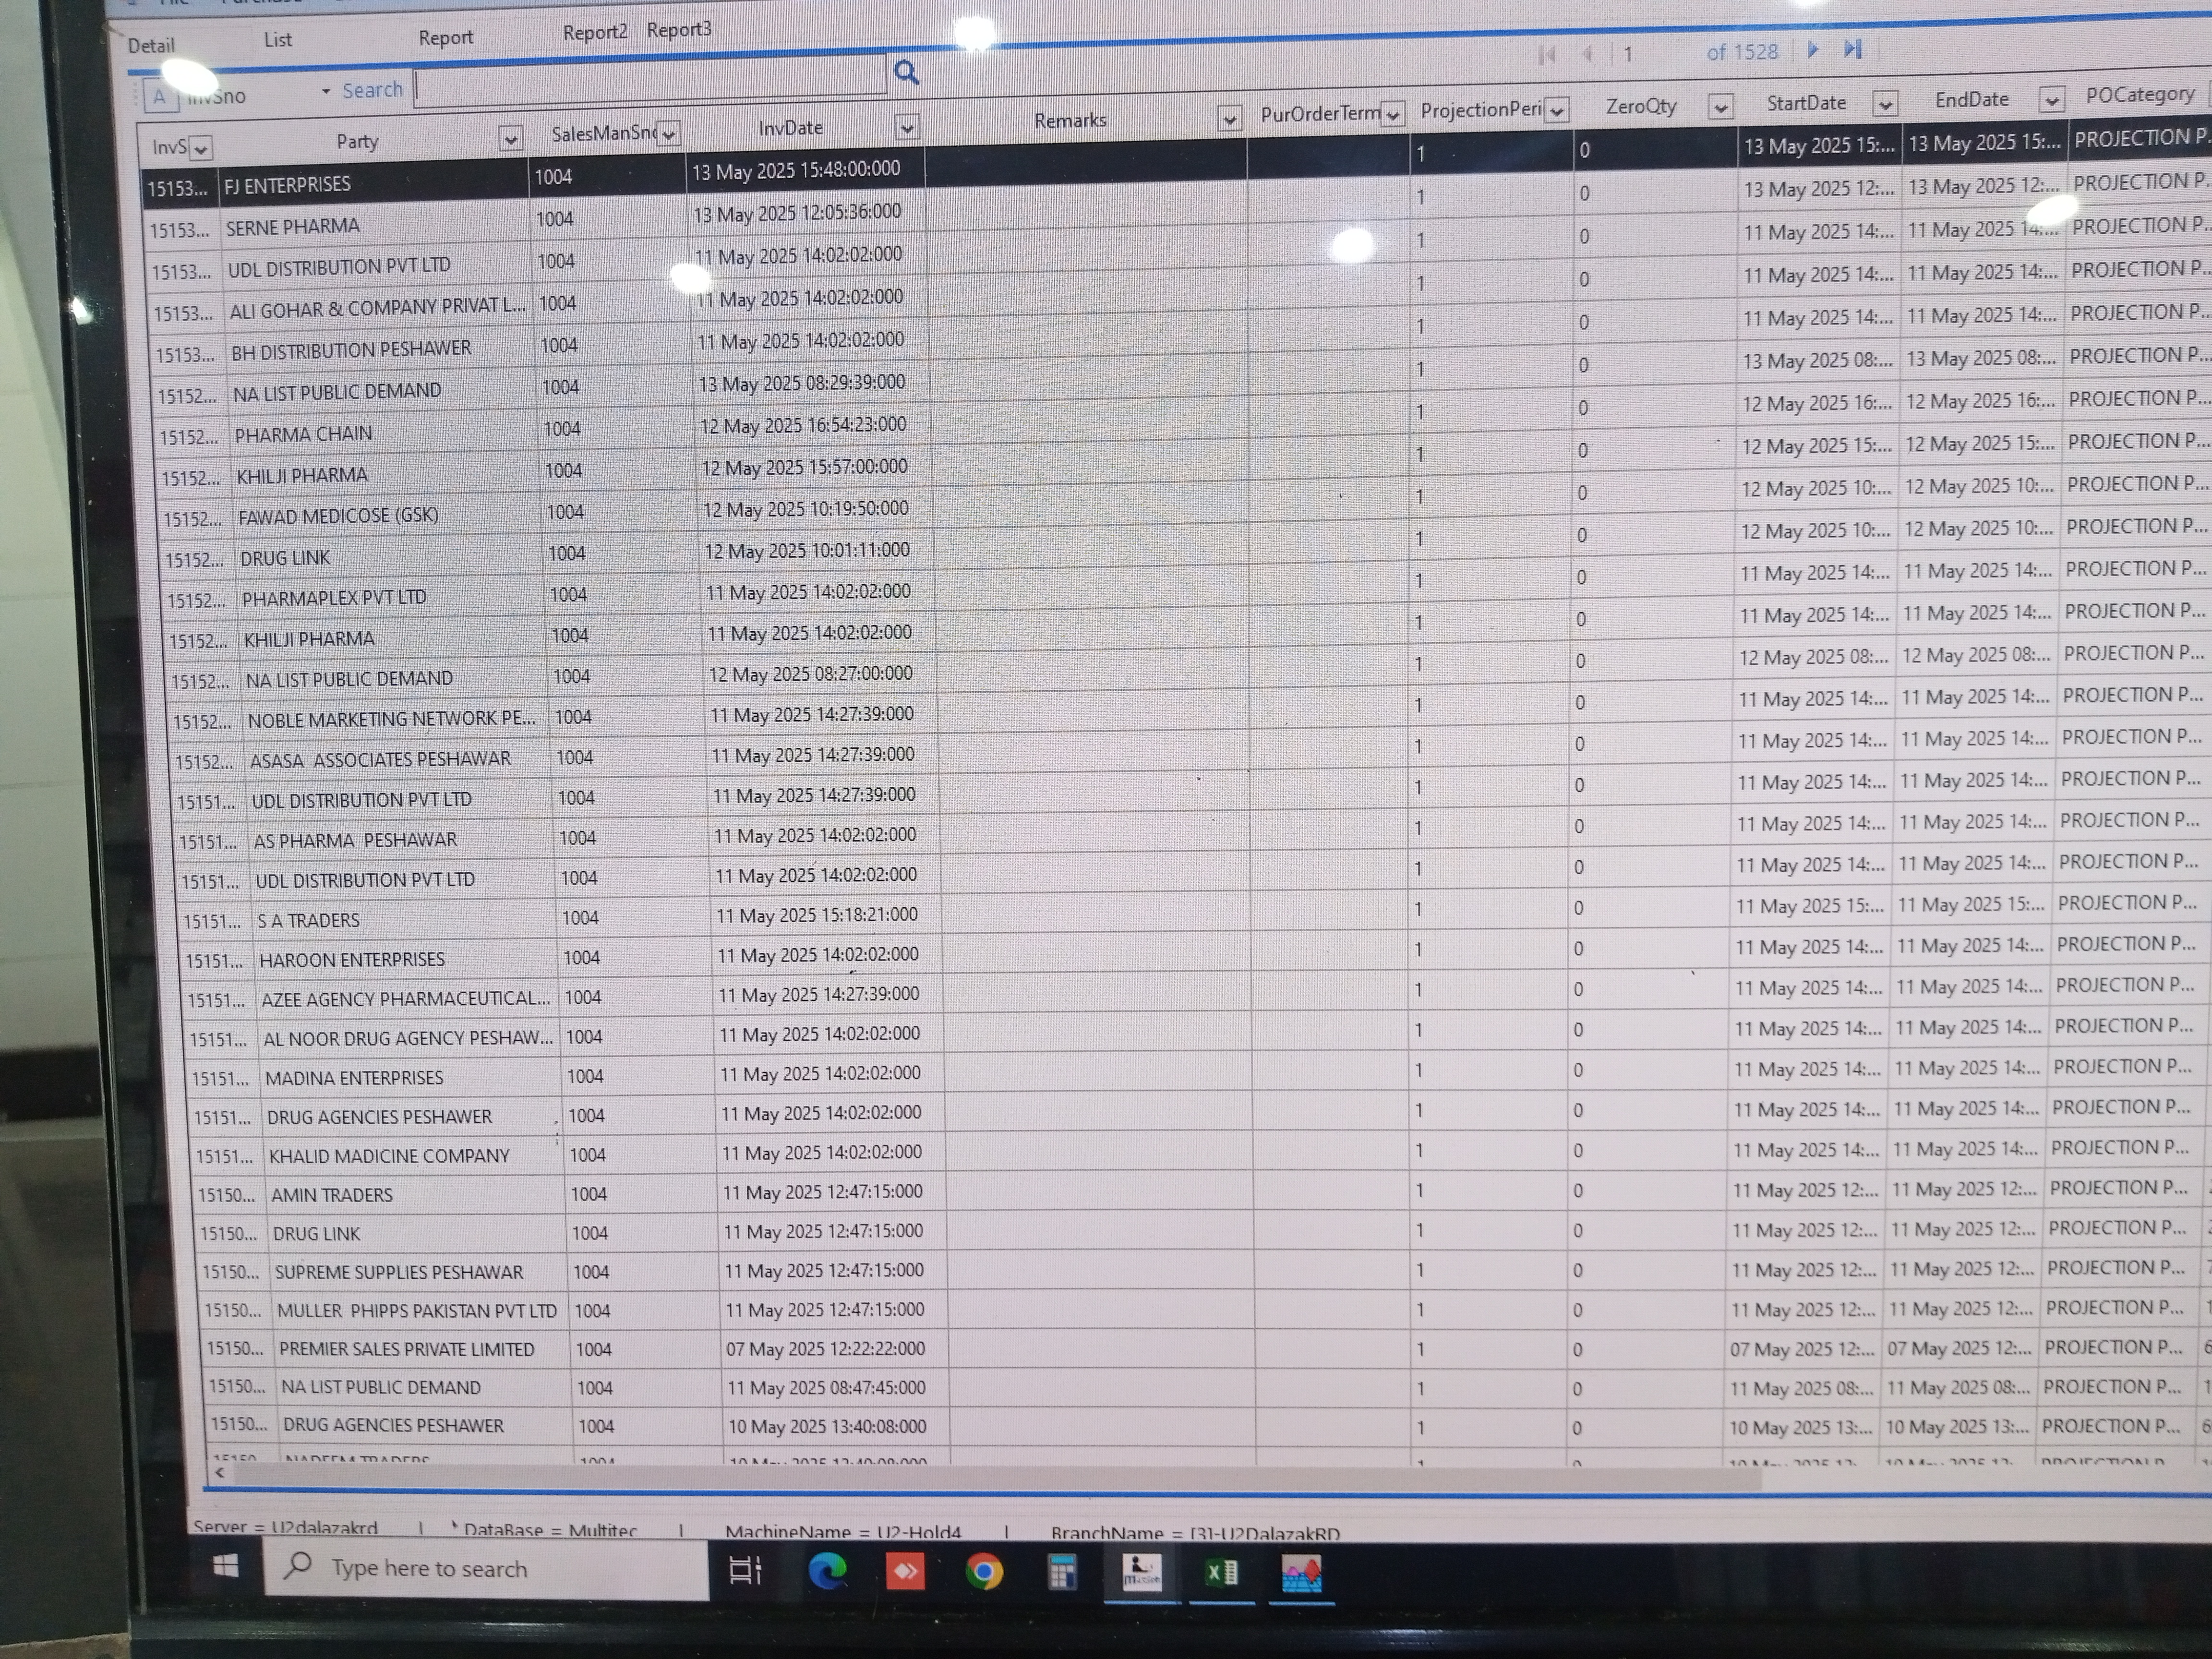Click the Remarks column header
Image resolution: width=2212 pixels, height=1659 pixels.
(1070, 121)
